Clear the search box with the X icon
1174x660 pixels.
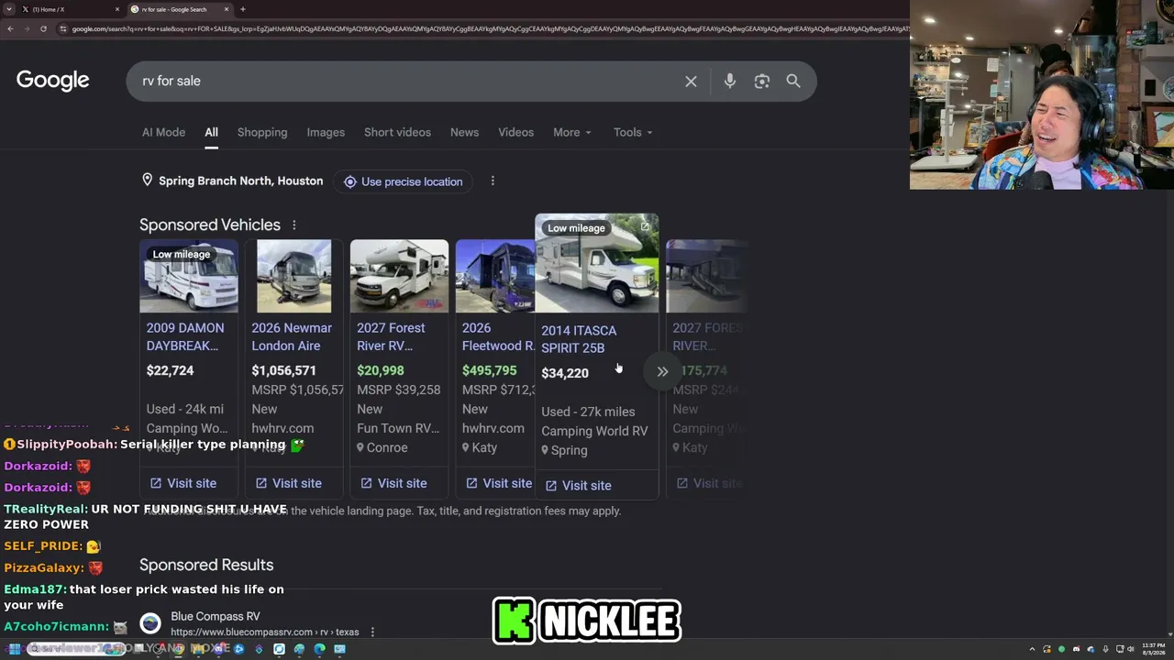tap(691, 82)
